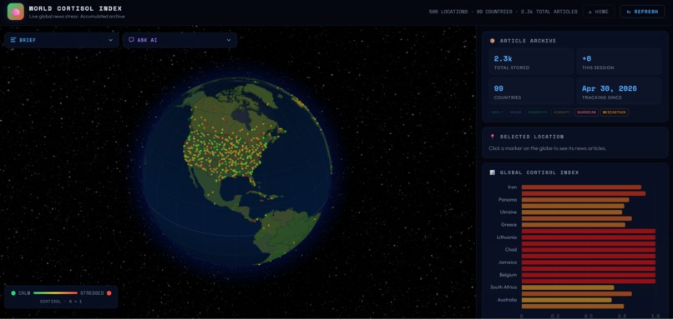Click the Brief list icon

(x=13, y=40)
